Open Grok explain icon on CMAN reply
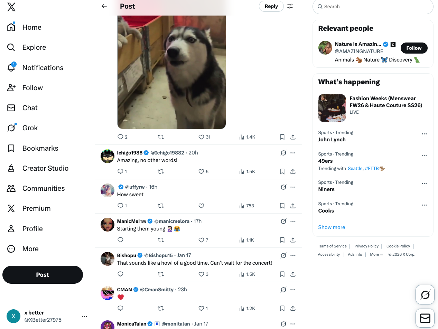 [283, 290]
